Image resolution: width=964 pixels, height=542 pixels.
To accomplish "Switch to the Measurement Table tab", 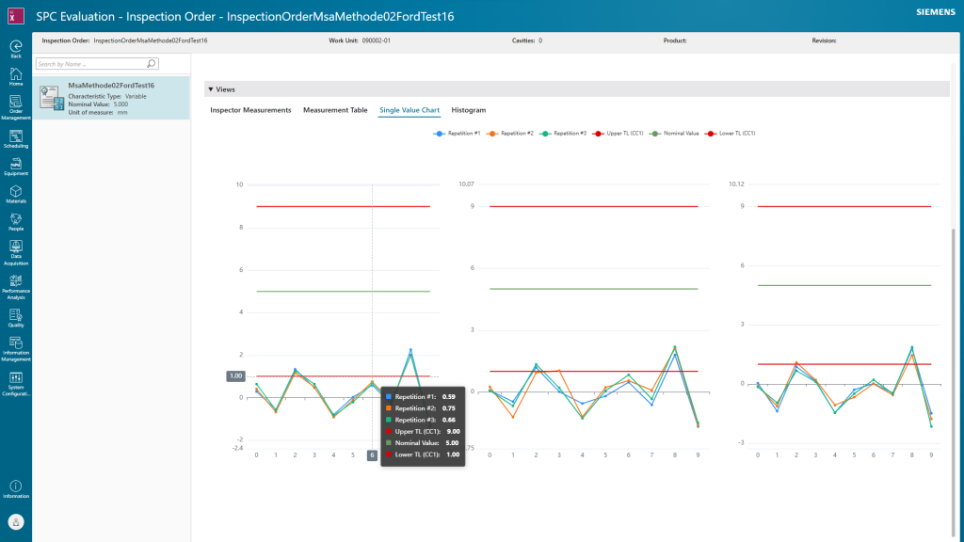I will [334, 110].
